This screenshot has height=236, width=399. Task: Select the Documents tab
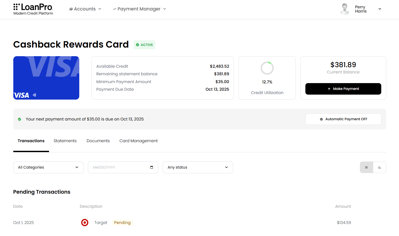(98, 141)
